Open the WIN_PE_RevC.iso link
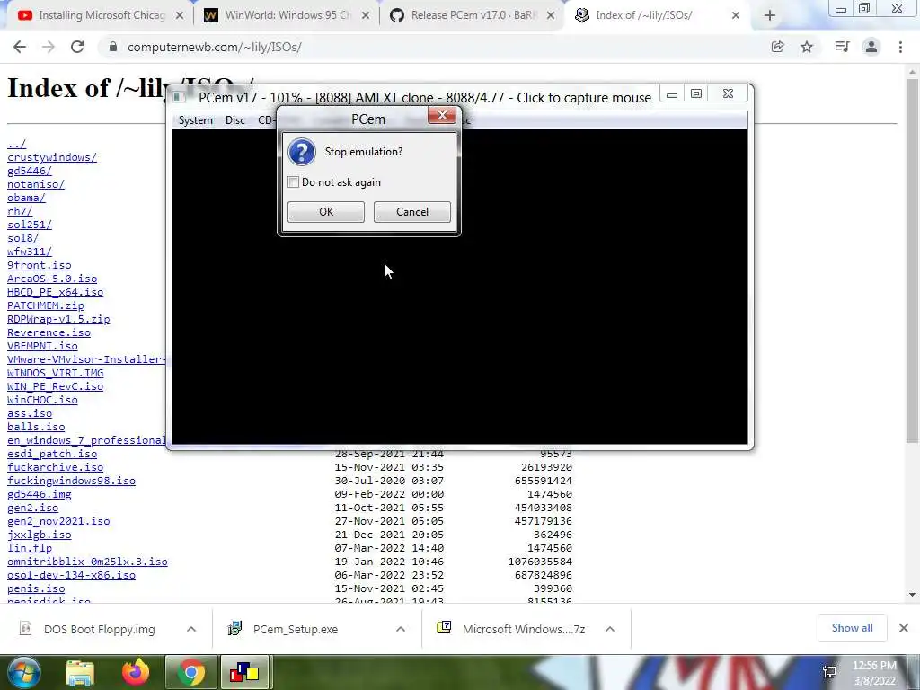This screenshot has width=920, height=690. 55,386
